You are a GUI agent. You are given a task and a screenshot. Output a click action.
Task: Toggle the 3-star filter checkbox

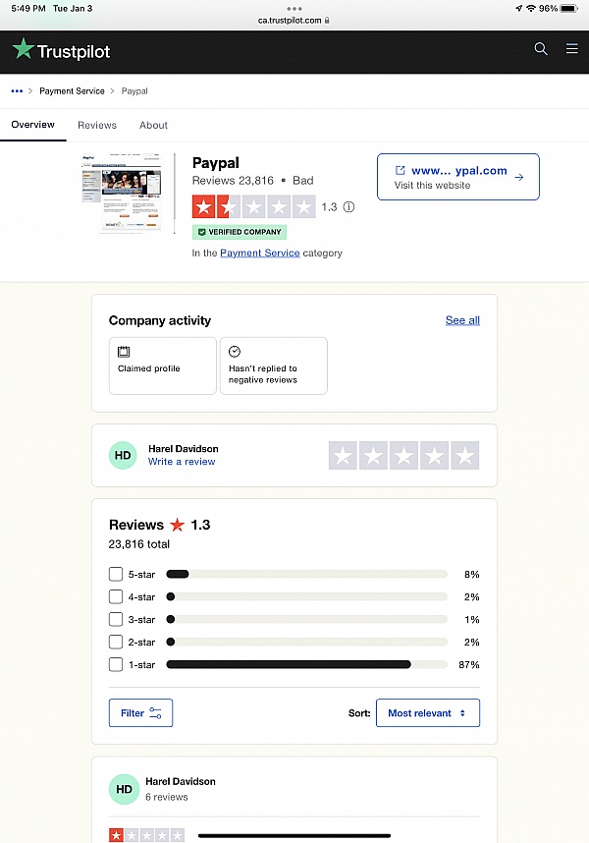(115, 619)
